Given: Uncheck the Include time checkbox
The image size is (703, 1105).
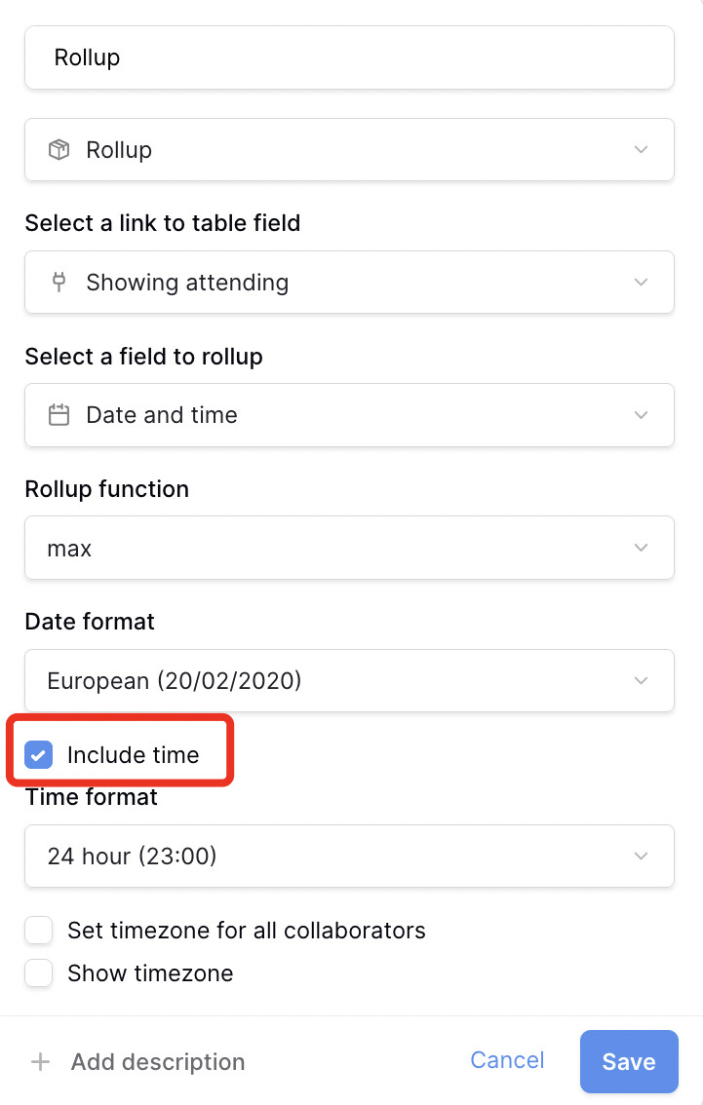Looking at the screenshot, I should (x=39, y=755).
